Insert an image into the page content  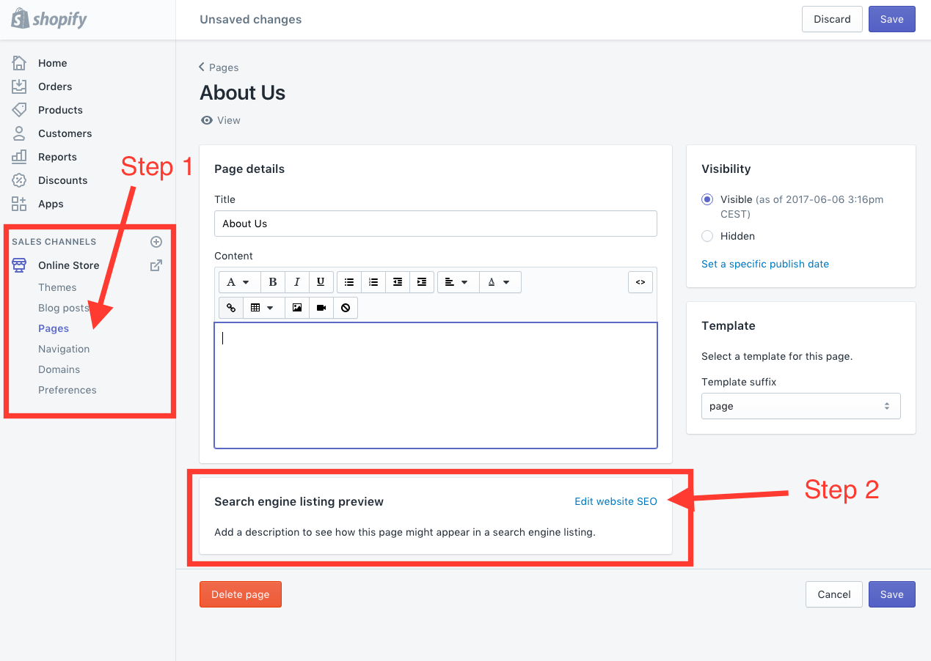click(297, 308)
